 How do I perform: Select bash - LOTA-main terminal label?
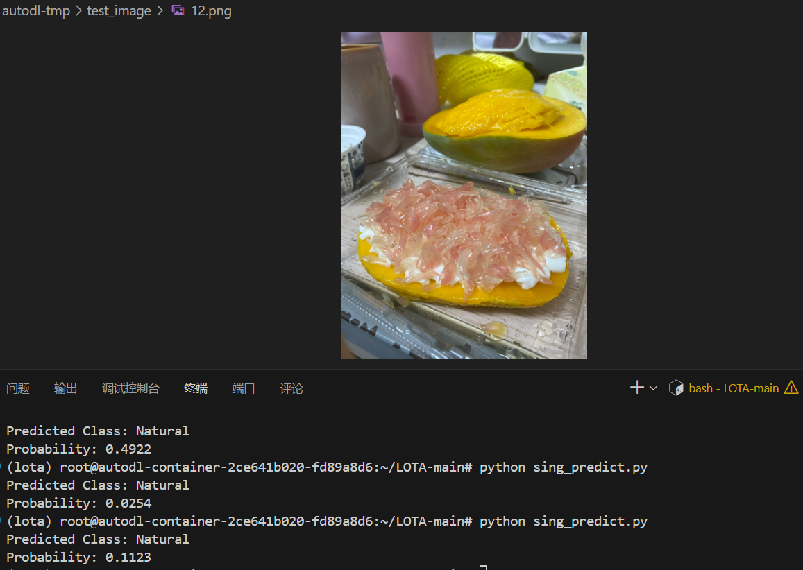pos(734,388)
